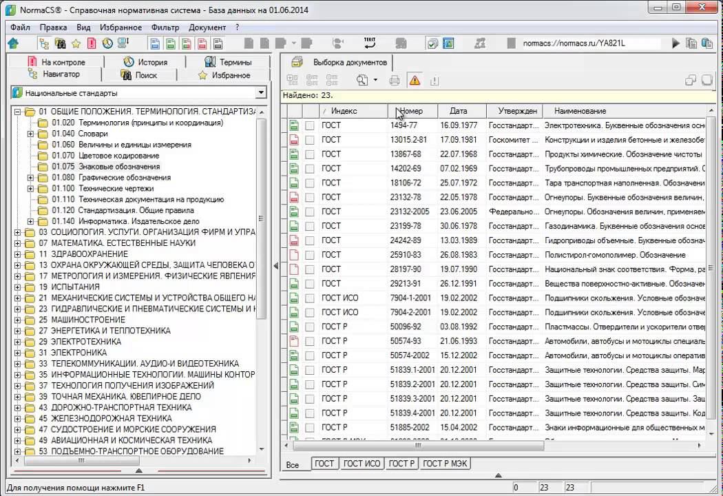
Task: Click the blue framed window icon in the toolbar
Action: coord(448,43)
